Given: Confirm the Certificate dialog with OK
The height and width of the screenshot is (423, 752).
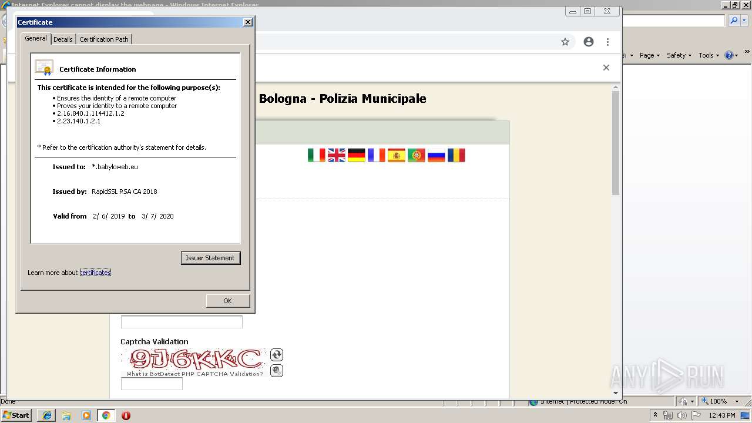Looking at the screenshot, I should 228,301.
